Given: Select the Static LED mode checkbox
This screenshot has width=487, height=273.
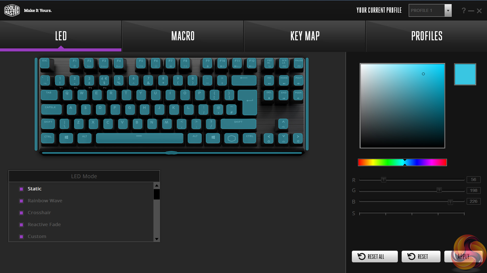Looking at the screenshot, I should pos(22,189).
